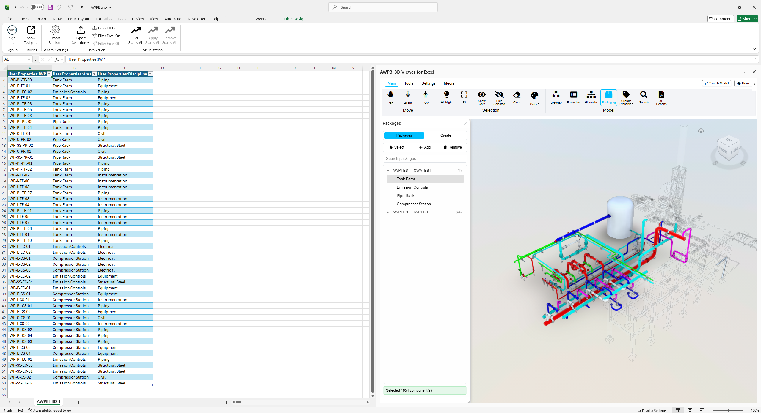Choose the POV walk tool
Viewport: 761px width, 413px height.
pos(425,97)
